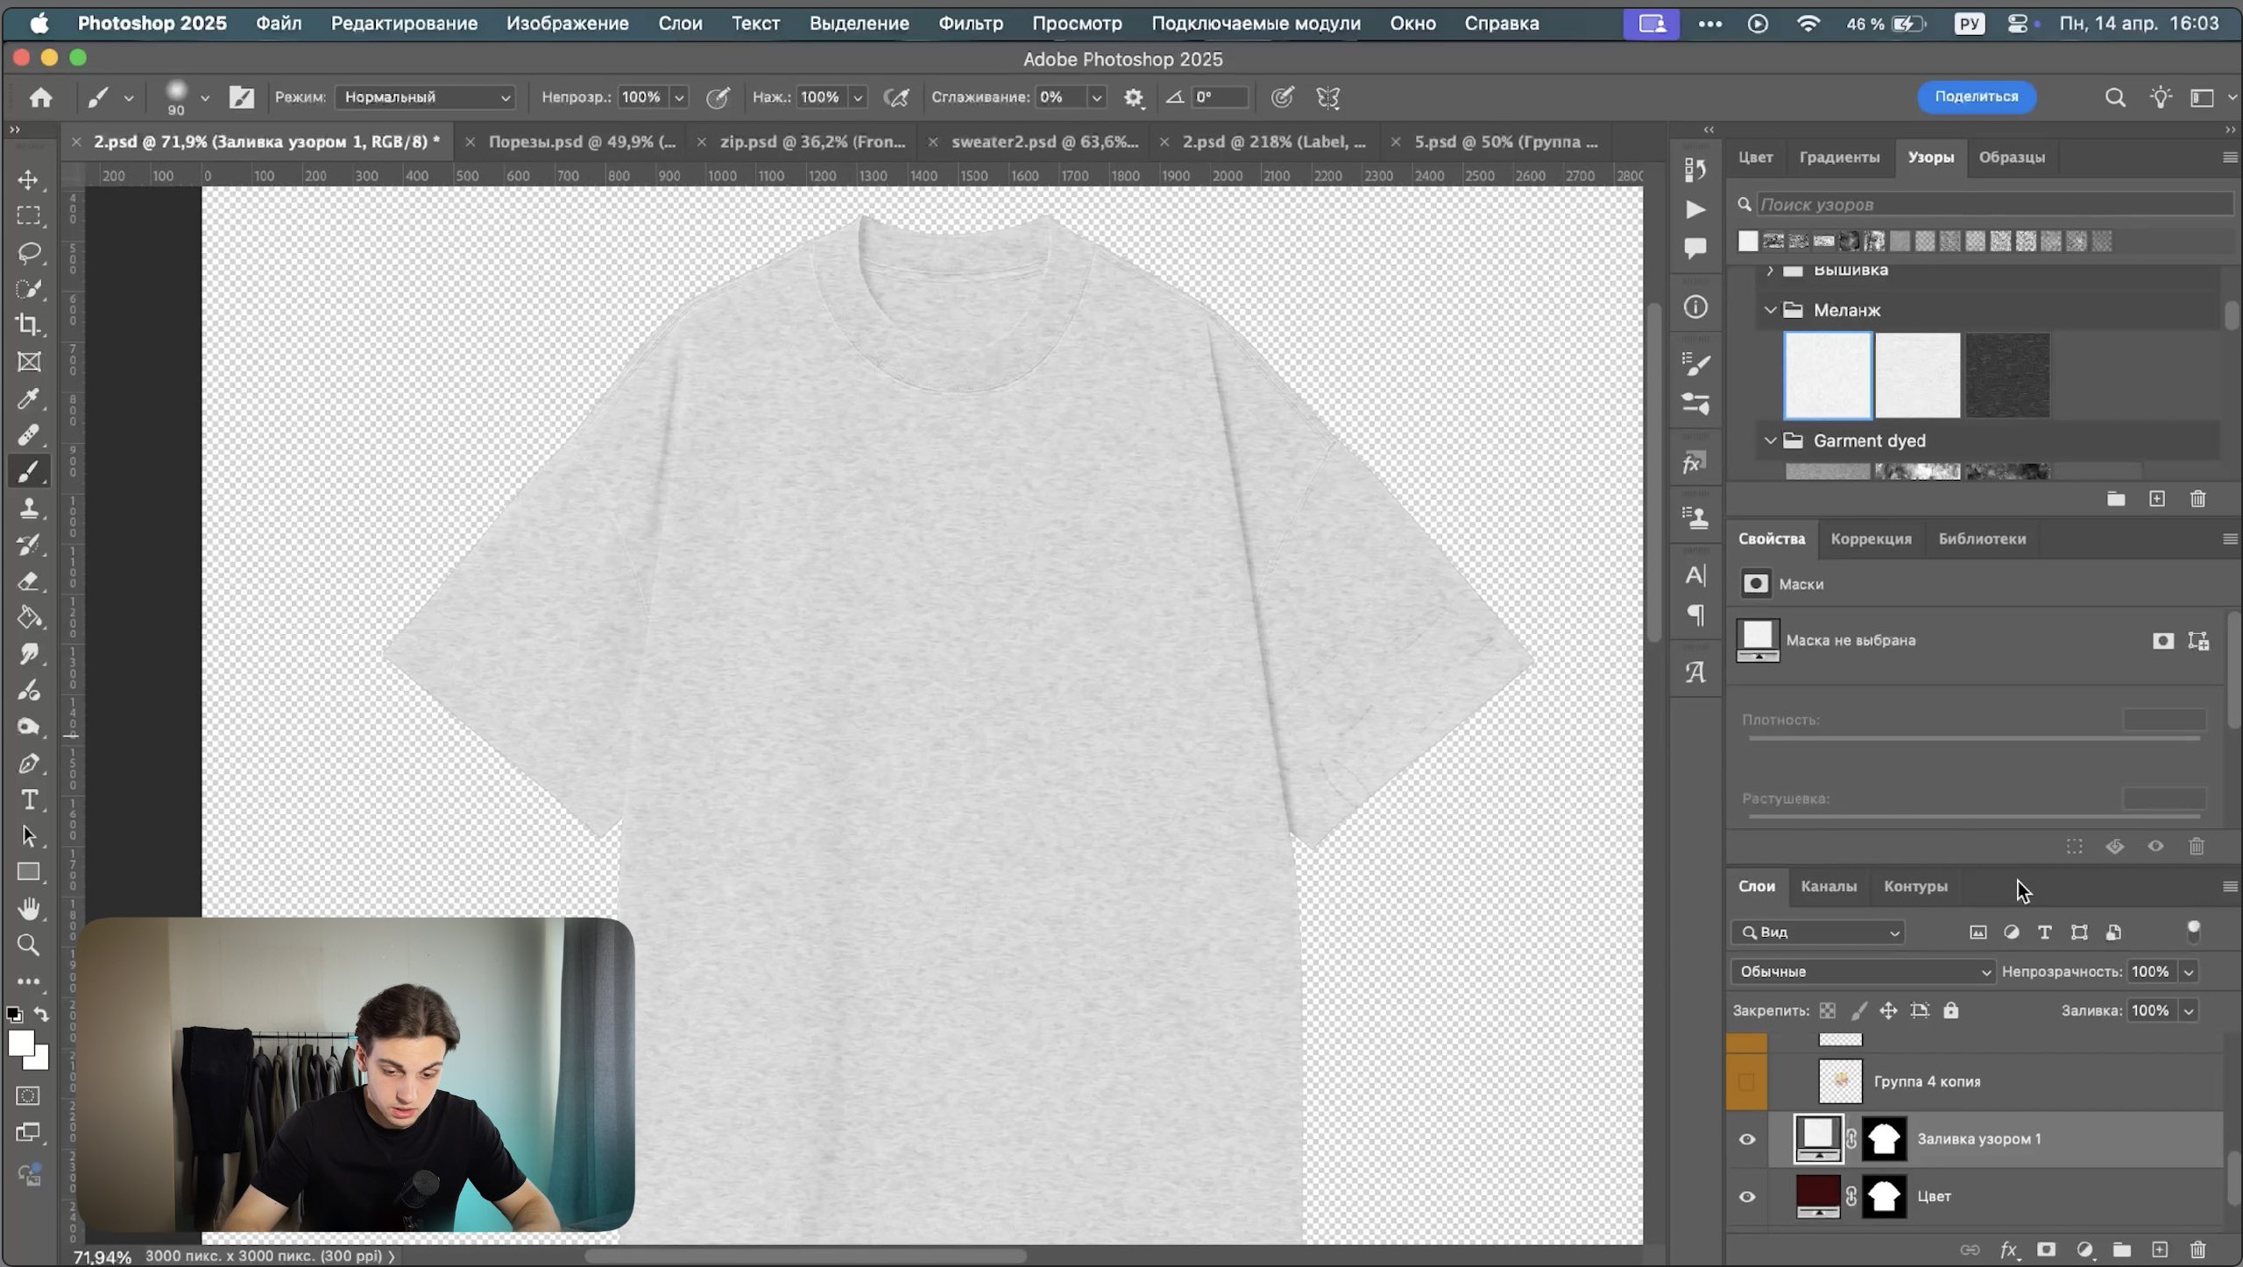Screen dimensions: 2243x1267
Task: Hide the Цвет layer
Action: coord(1746,1196)
